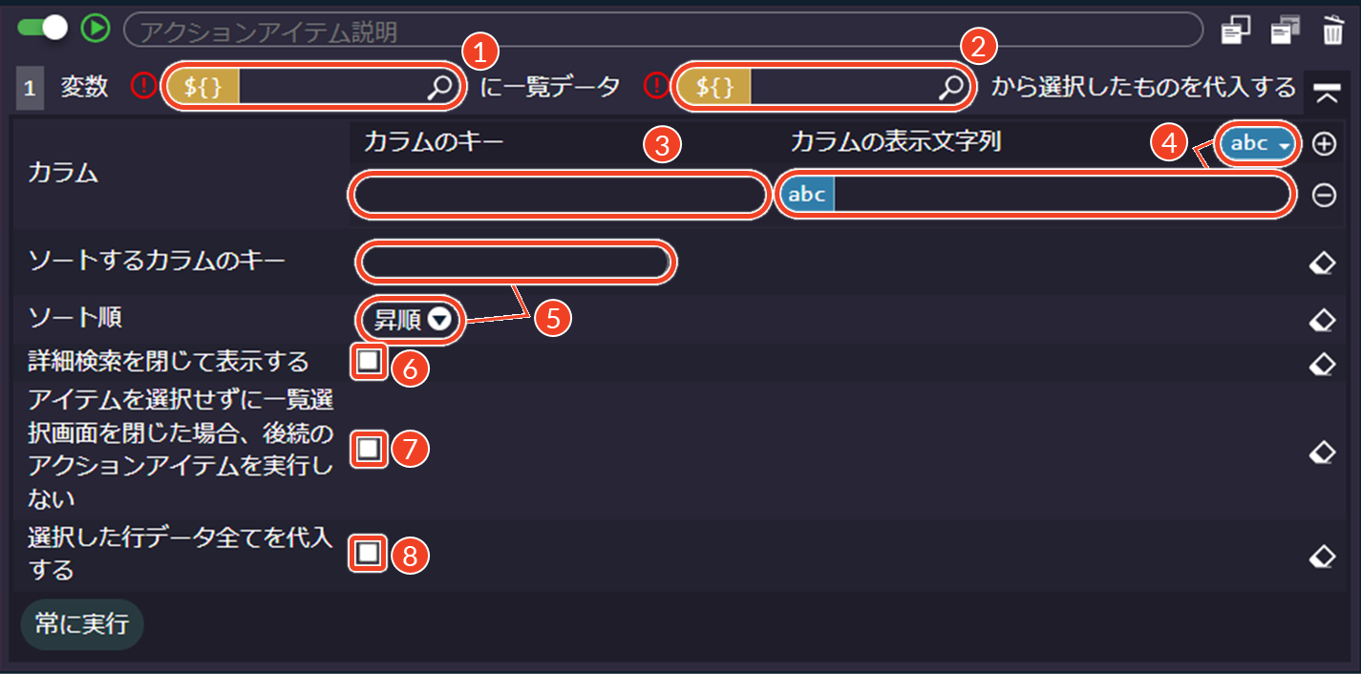Check the 選択した行データ全てを代入する box
Image resolution: width=1361 pixels, height=674 pixels.
(x=369, y=554)
